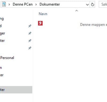Select the highlighted sidebar entry ending in 'ter'
The height and width of the screenshot is (102, 107).
click(x=16, y=90)
